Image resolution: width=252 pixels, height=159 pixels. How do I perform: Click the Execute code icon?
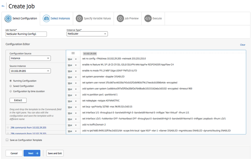(148, 18)
